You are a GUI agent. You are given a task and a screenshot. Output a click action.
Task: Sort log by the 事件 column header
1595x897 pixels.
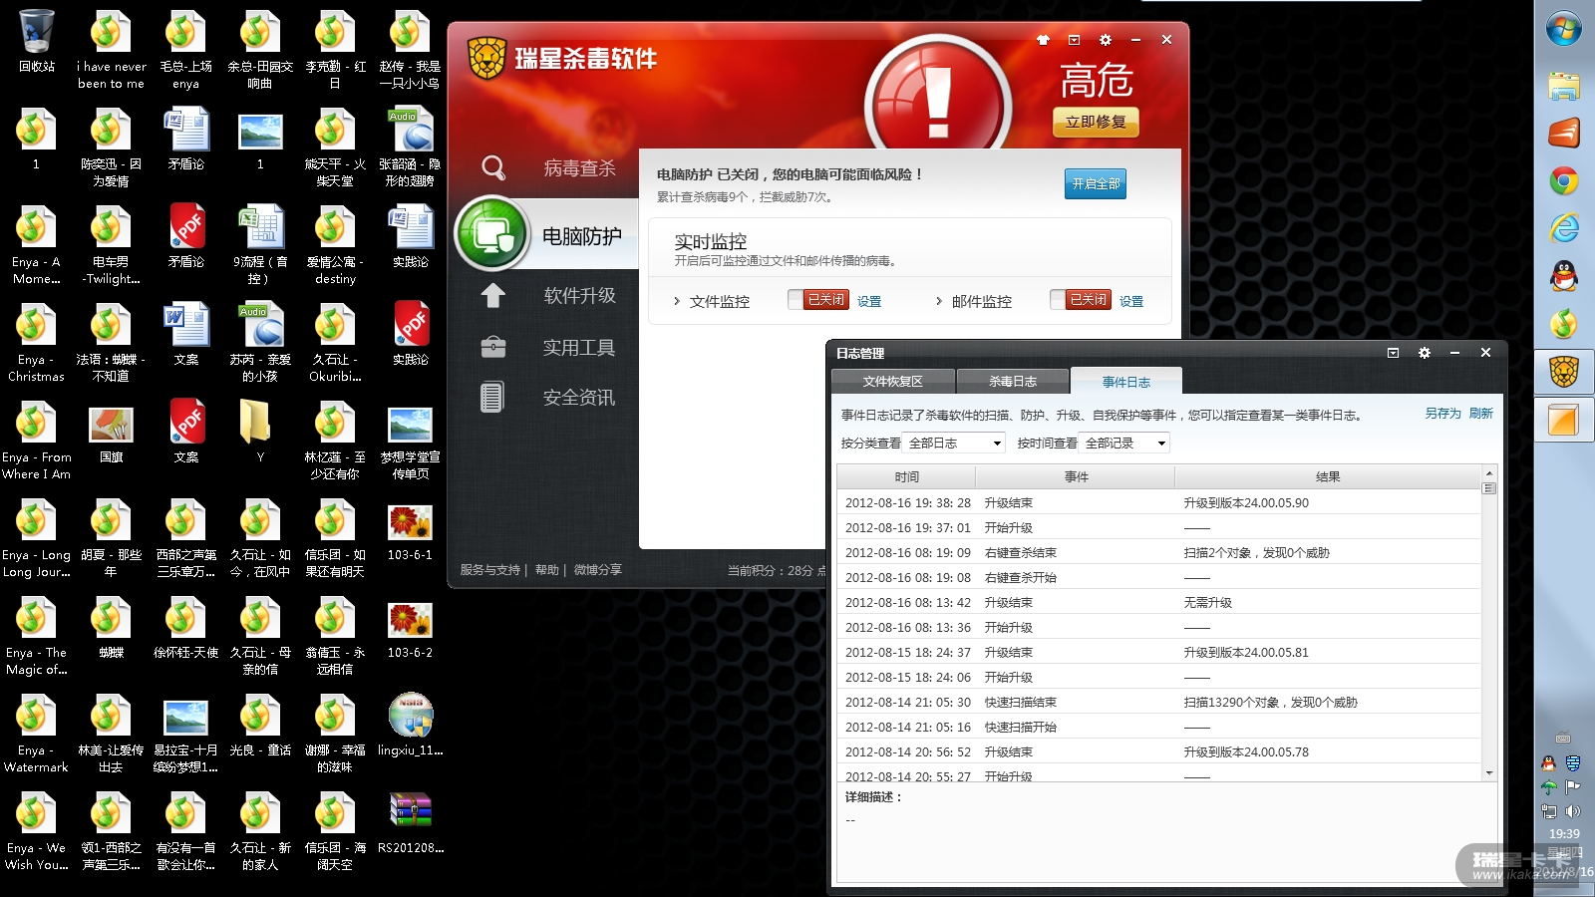[x=1077, y=477]
